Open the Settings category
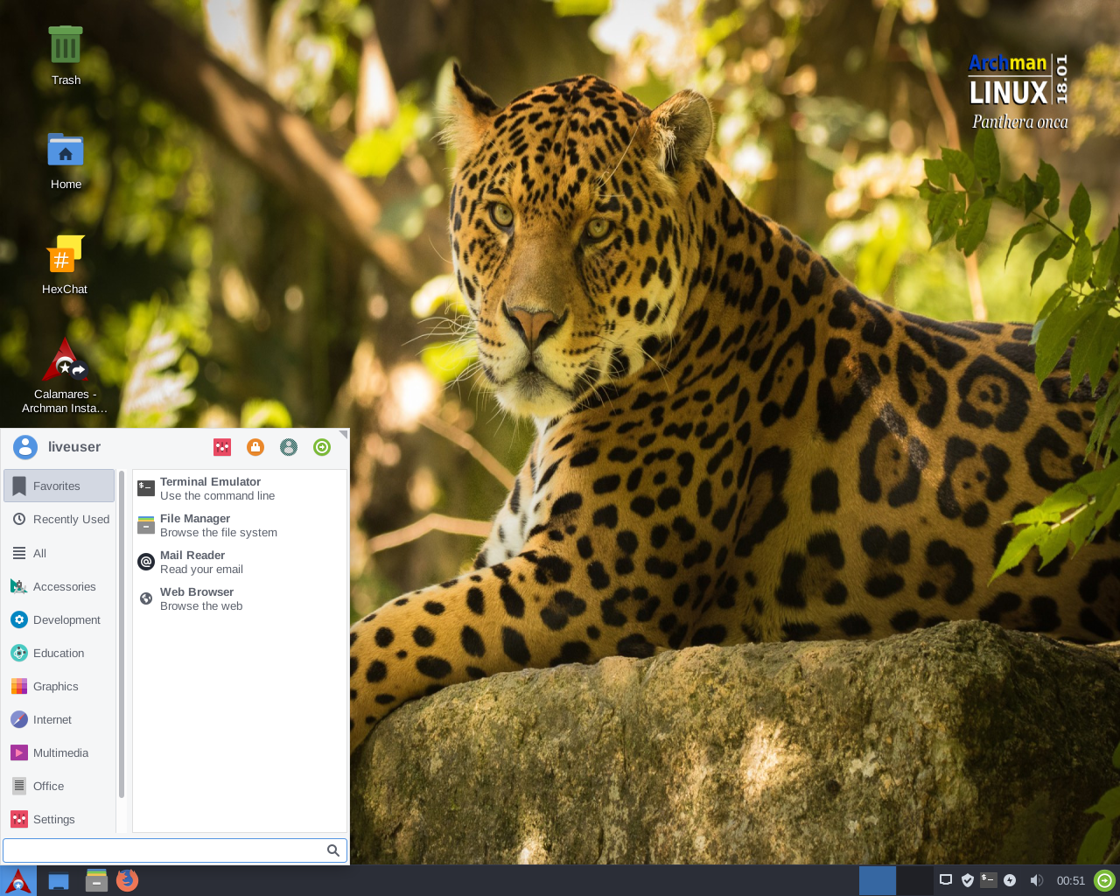This screenshot has width=1120, height=896. tap(59, 819)
